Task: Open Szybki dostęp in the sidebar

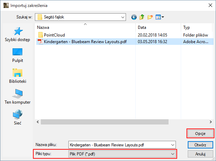Action: [x=17, y=34]
